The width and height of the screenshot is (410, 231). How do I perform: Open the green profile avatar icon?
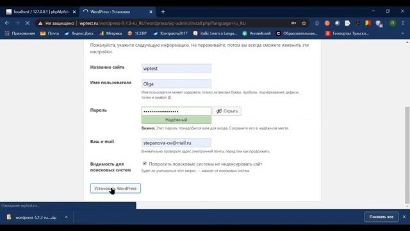tap(393, 23)
